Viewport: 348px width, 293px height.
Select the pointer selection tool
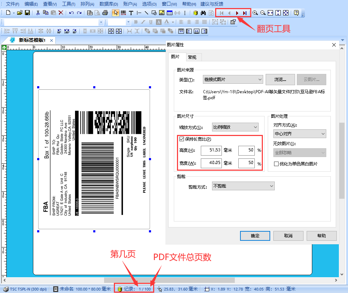pyautogui.click(x=116, y=13)
